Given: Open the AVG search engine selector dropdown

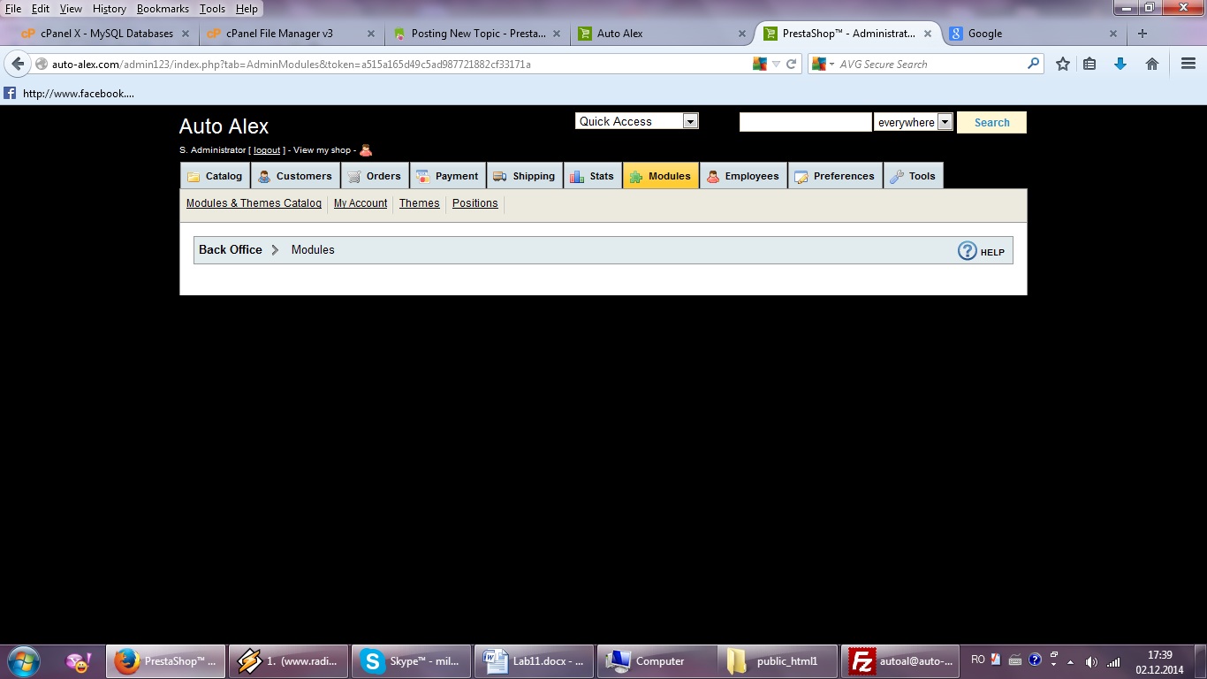Looking at the screenshot, I should point(823,65).
